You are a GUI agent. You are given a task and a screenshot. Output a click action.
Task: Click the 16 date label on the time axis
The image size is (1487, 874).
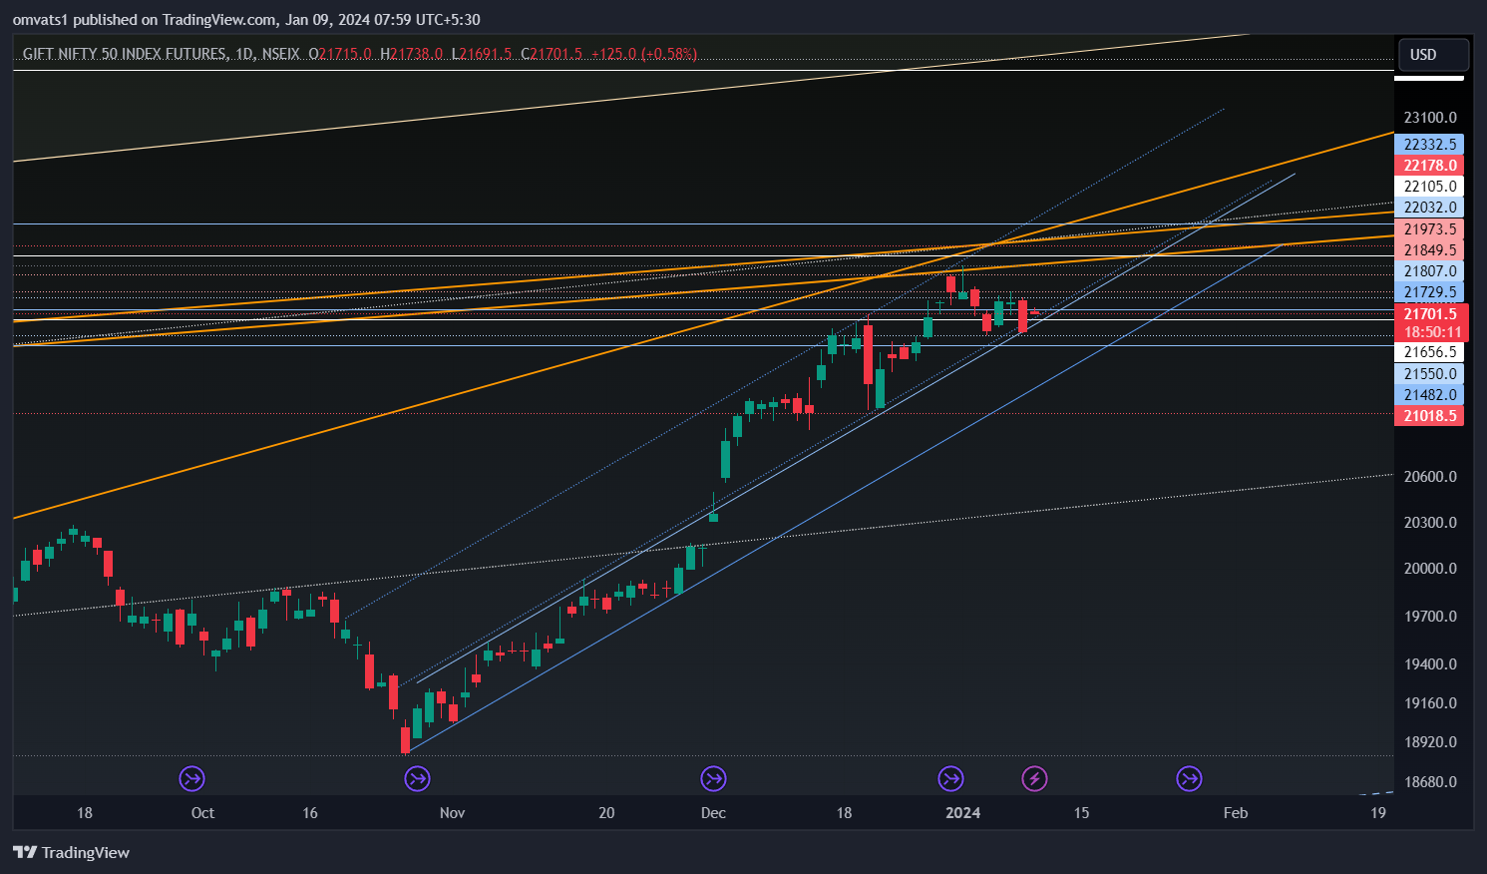[x=310, y=813]
